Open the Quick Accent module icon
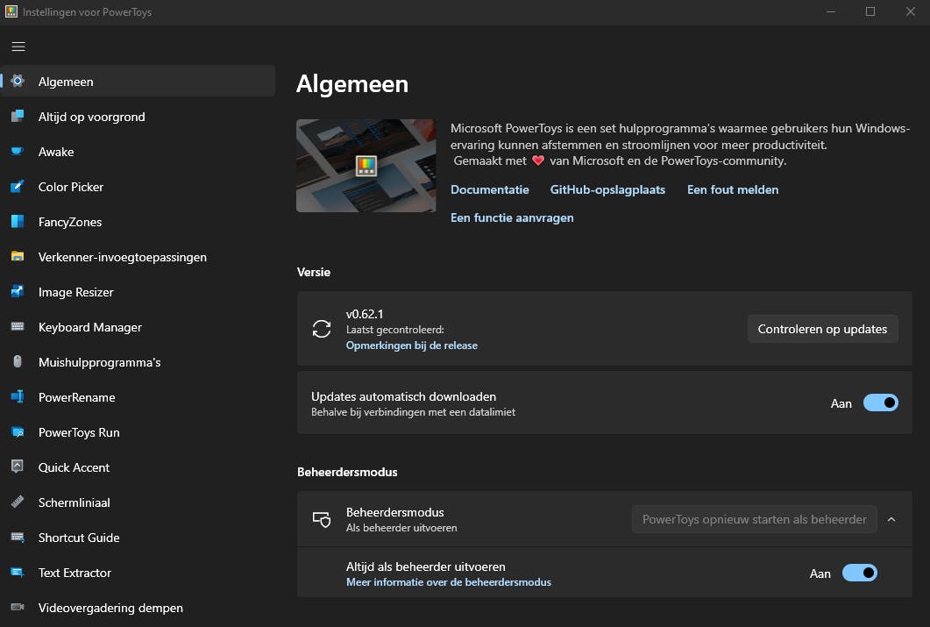The width and height of the screenshot is (930, 627). [18, 467]
